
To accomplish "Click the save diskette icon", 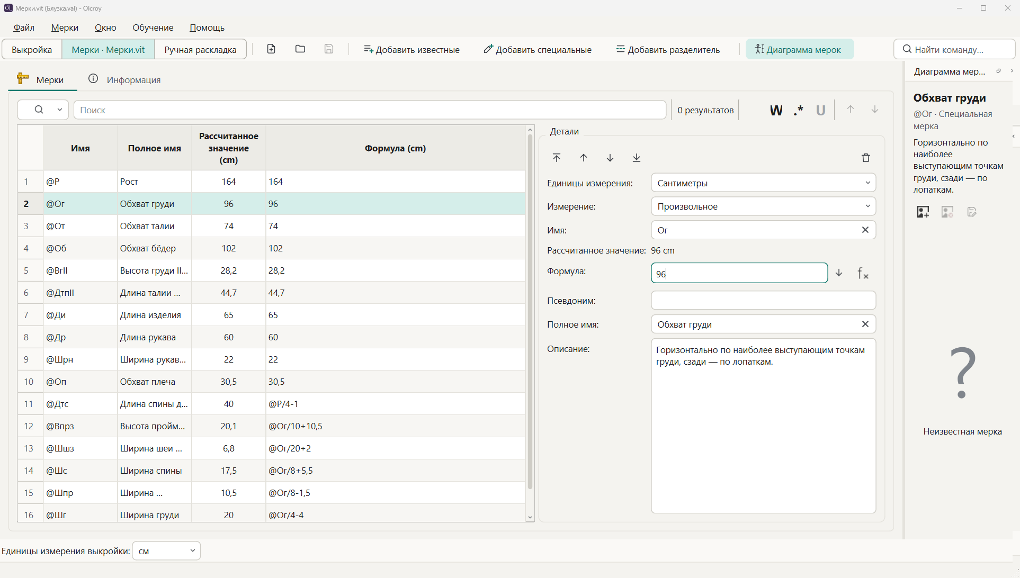I will click(x=329, y=49).
